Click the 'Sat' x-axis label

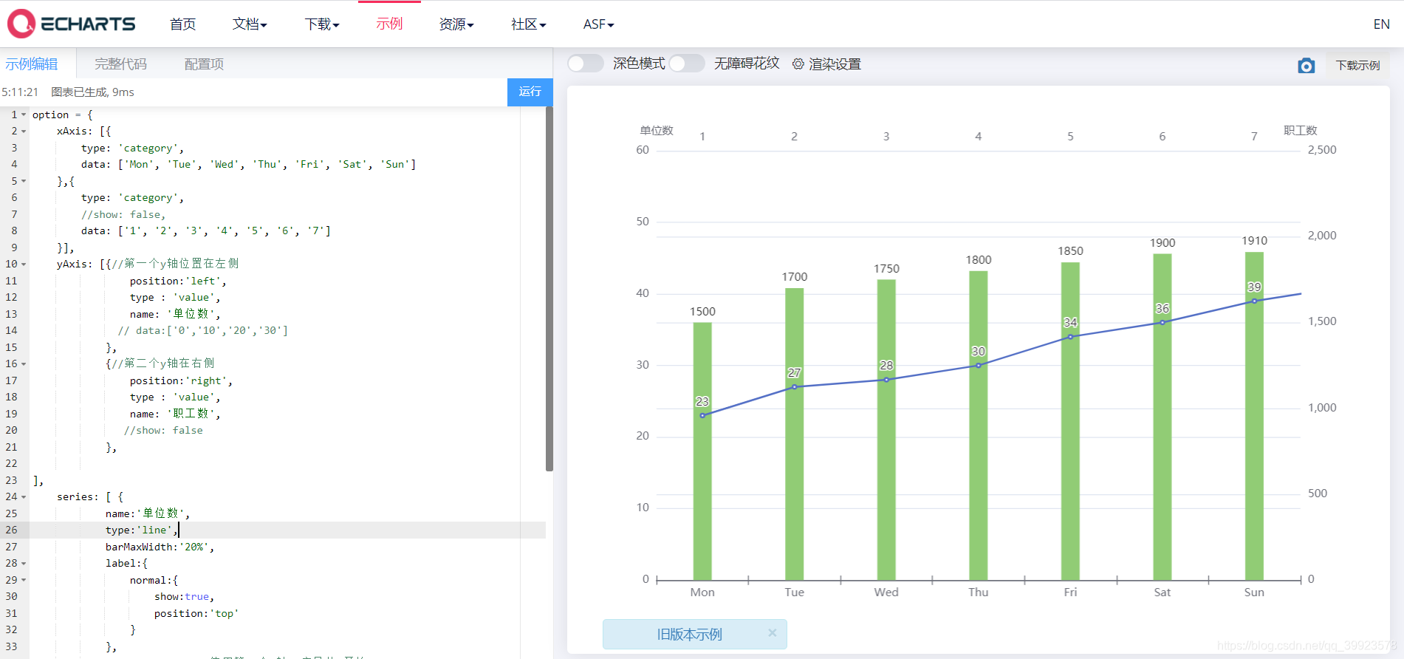coord(1162,592)
